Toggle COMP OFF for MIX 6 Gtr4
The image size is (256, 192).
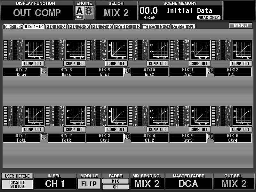(241, 129)
